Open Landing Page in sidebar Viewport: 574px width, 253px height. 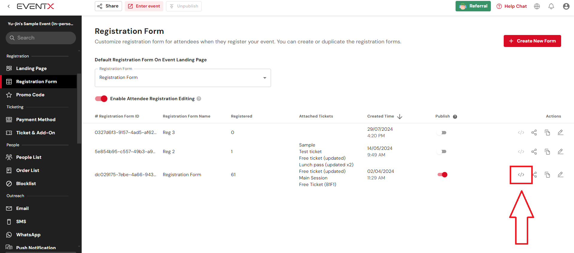click(39, 68)
